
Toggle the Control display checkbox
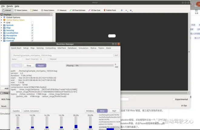[x=32, y=41]
